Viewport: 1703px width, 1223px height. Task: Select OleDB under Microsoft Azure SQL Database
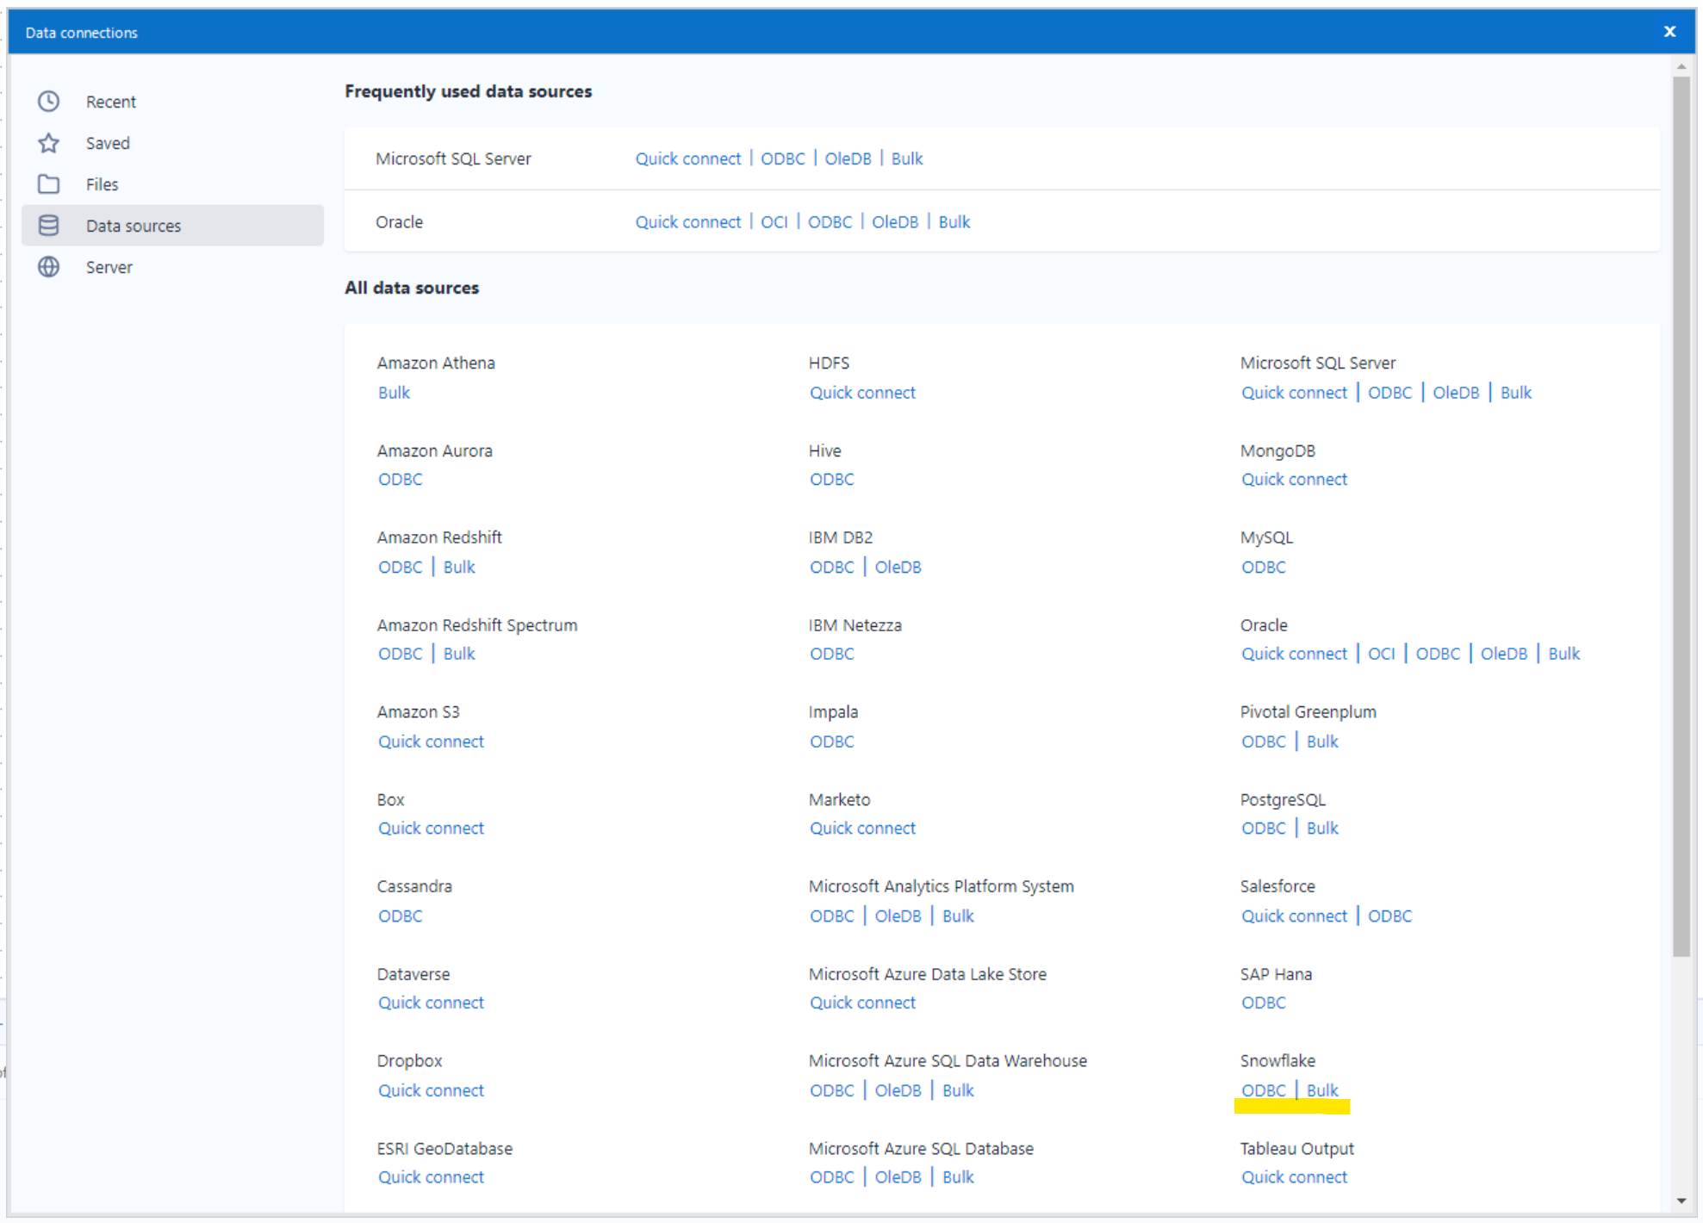[898, 1177]
